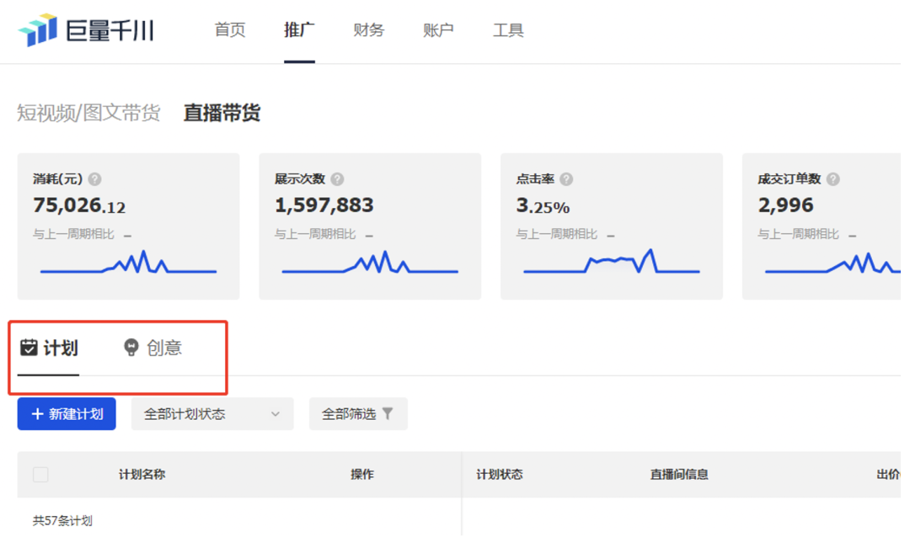Click the lightbulb icon beside 创意
The image size is (910, 537).
click(131, 348)
